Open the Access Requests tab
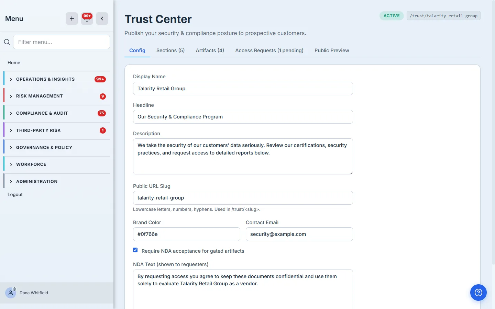 [269, 50]
